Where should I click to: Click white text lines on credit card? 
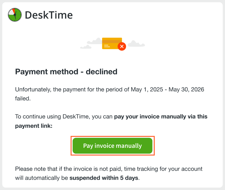(107, 46)
